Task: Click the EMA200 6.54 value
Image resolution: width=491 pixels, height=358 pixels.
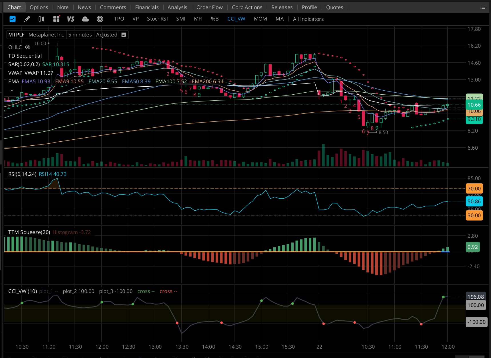Action: click(208, 82)
